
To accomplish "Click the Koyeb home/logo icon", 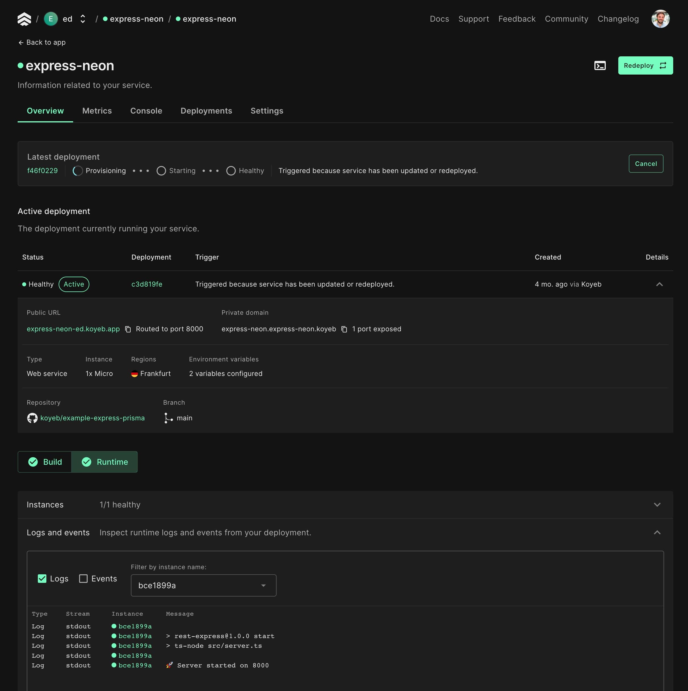I will [24, 19].
